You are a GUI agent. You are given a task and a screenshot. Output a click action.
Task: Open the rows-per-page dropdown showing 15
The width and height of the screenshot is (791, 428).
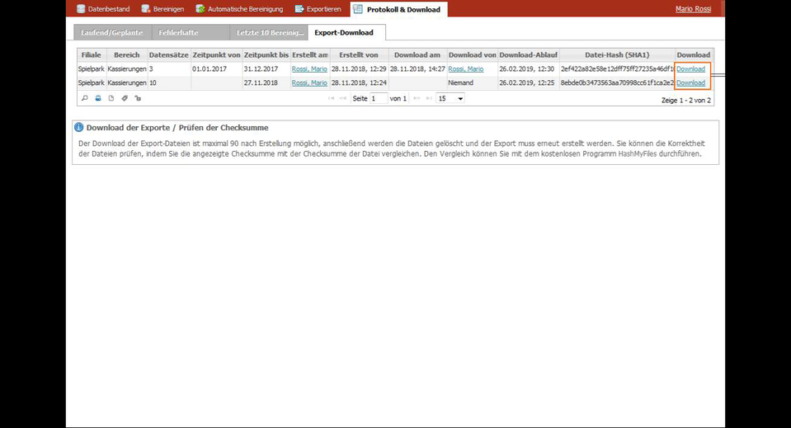tap(450, 98)
